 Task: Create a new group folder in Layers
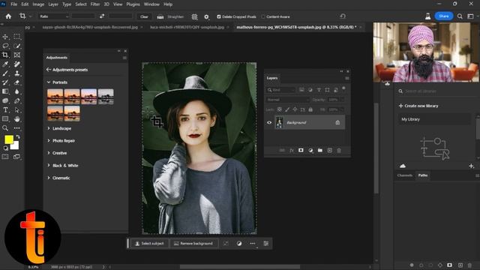coord(320,150)
